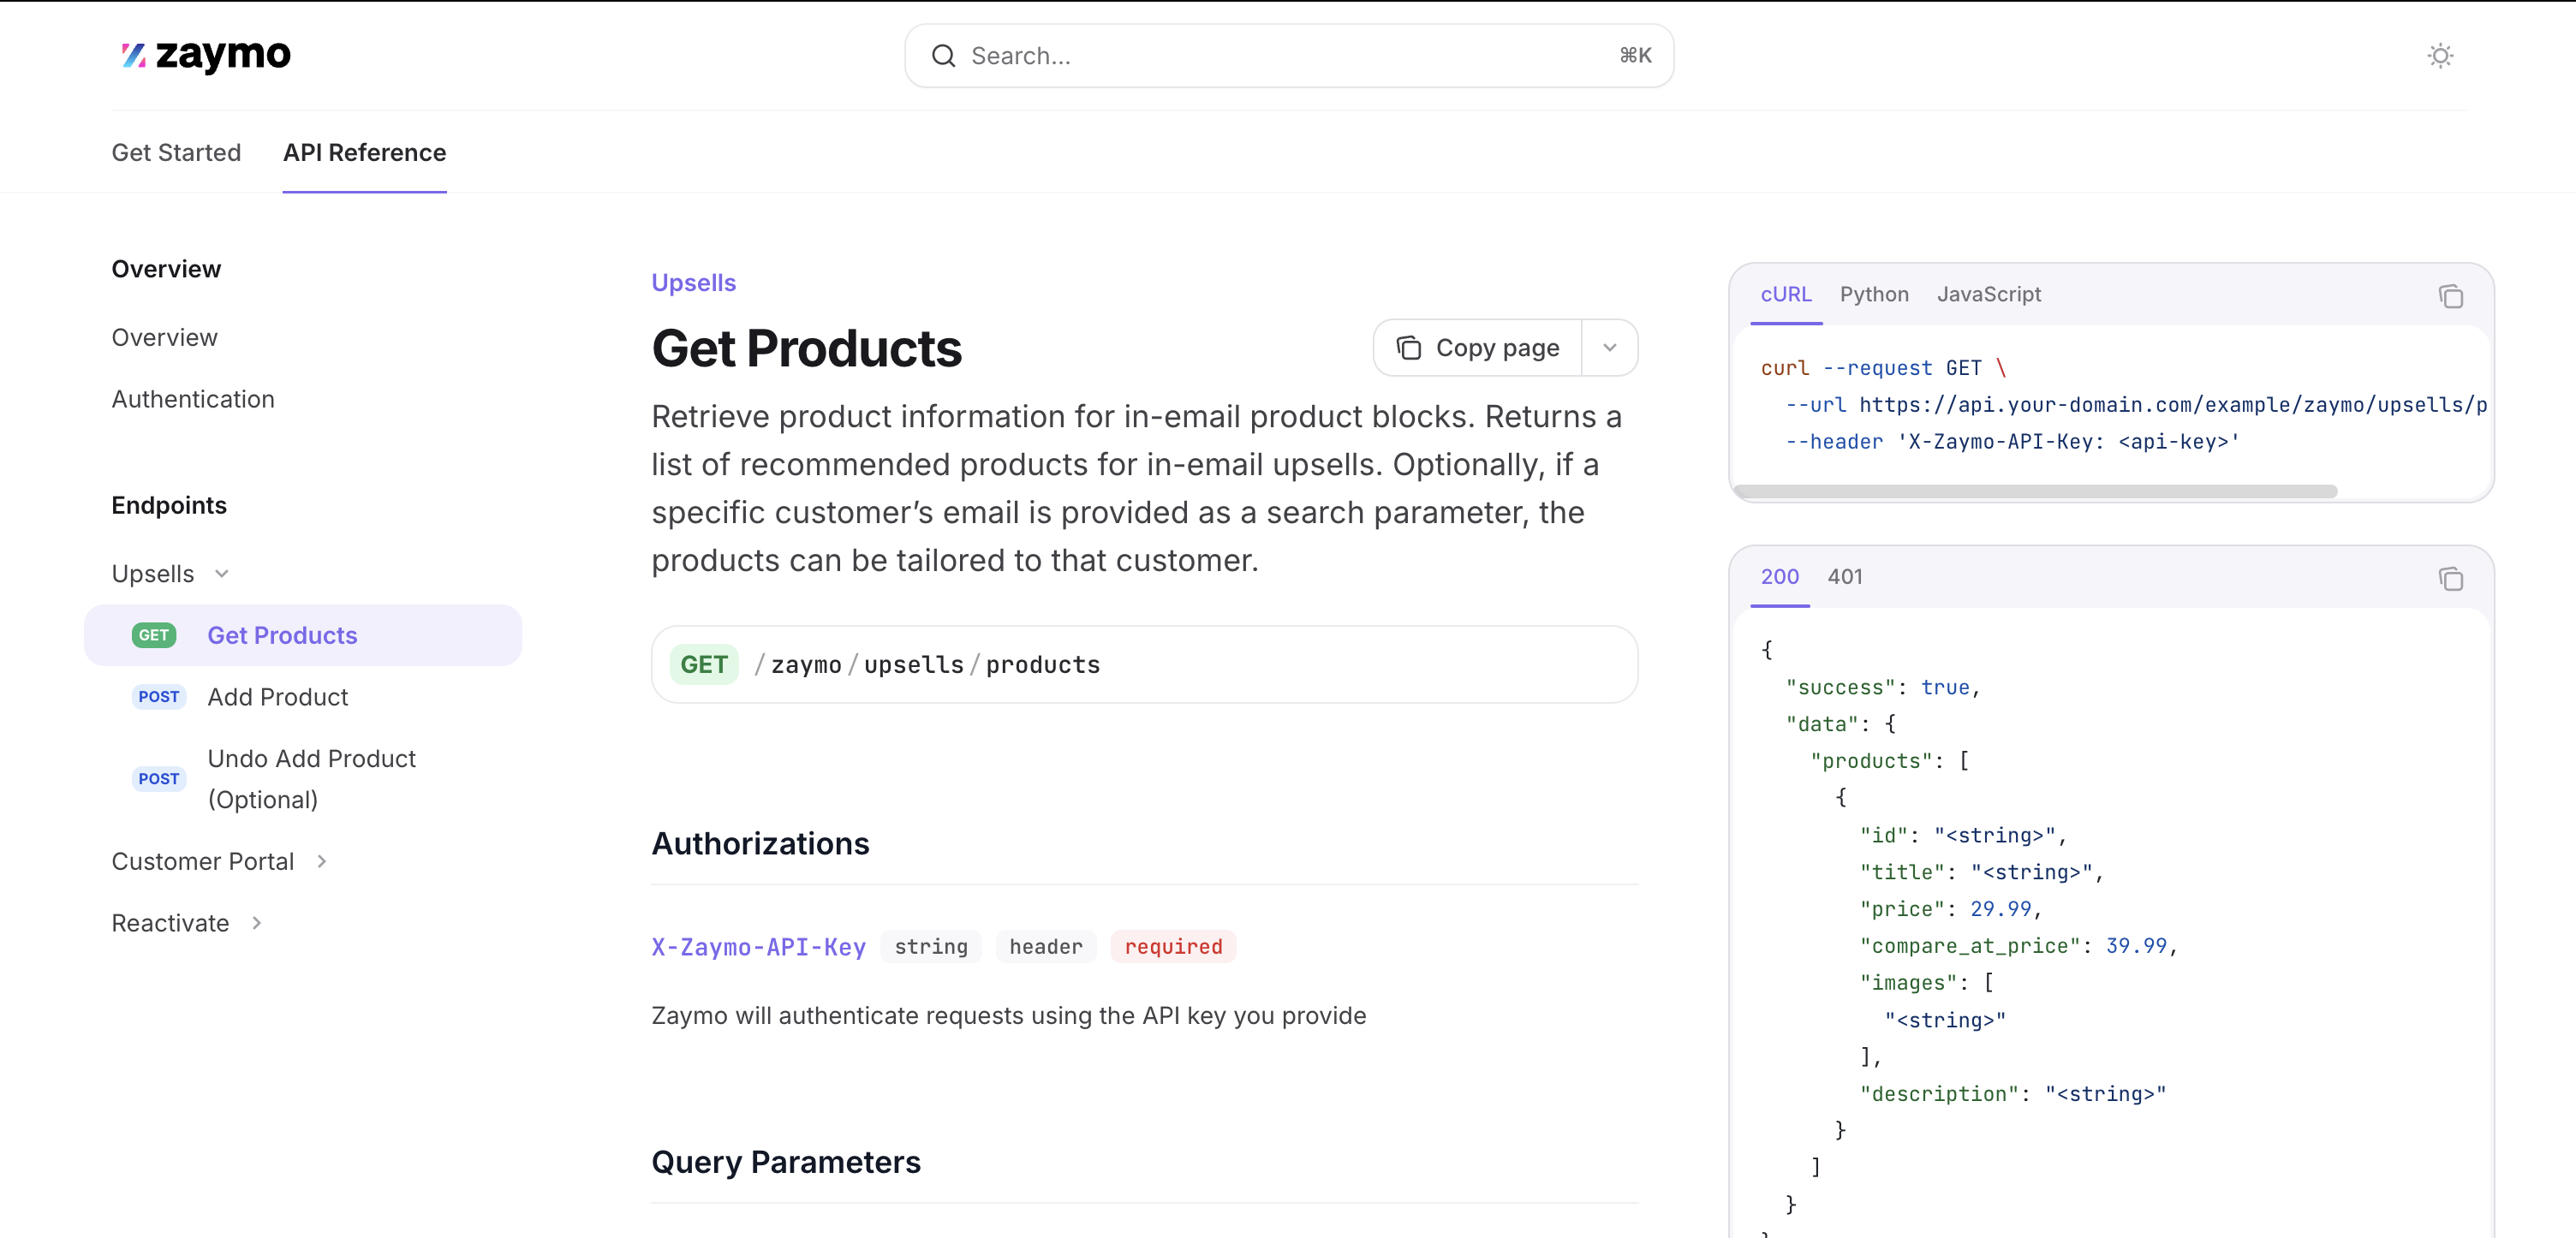
Task: Open the Copy page options dropdown
Action: pyautogui.click(x=1609, y=348)
